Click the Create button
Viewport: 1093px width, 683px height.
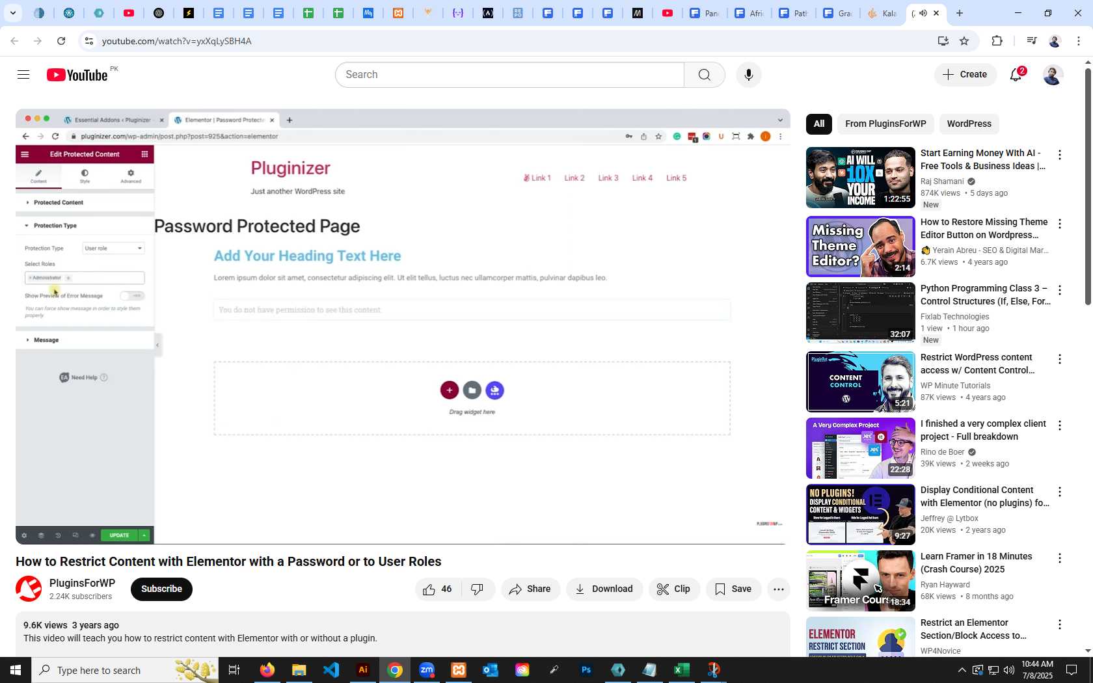(x=965, y=75)
